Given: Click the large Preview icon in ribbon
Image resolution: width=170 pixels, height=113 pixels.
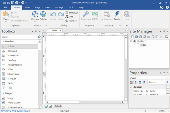Looking at the screenshot, I should 35,14.
